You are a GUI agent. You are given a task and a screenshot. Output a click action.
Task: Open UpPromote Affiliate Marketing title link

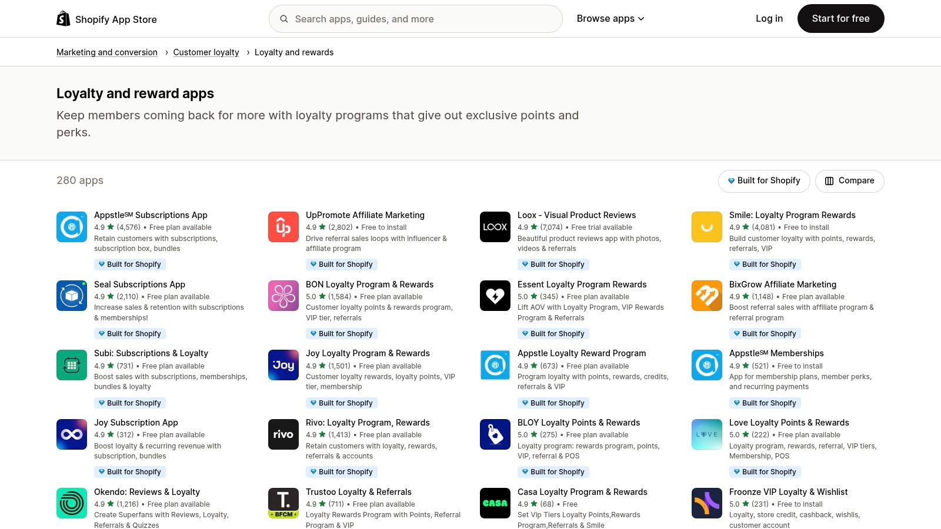(365, 215)
